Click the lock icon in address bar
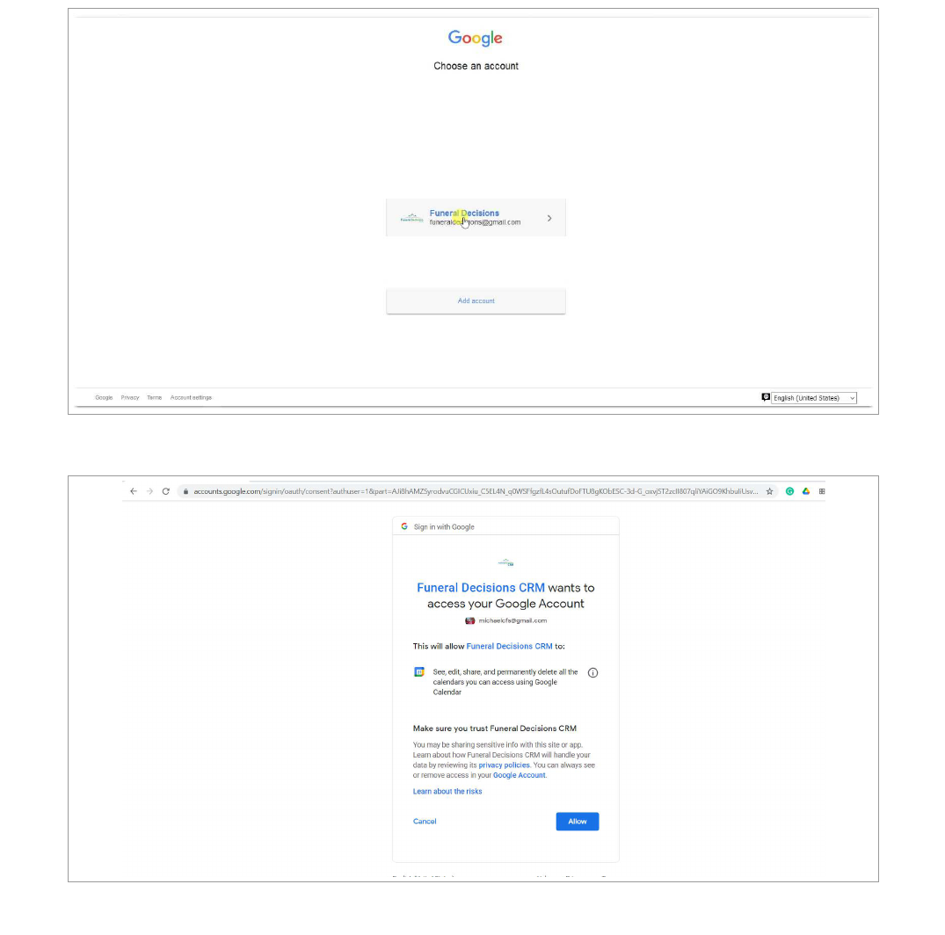This screenshot has width=945, height=935. [185, 491]
